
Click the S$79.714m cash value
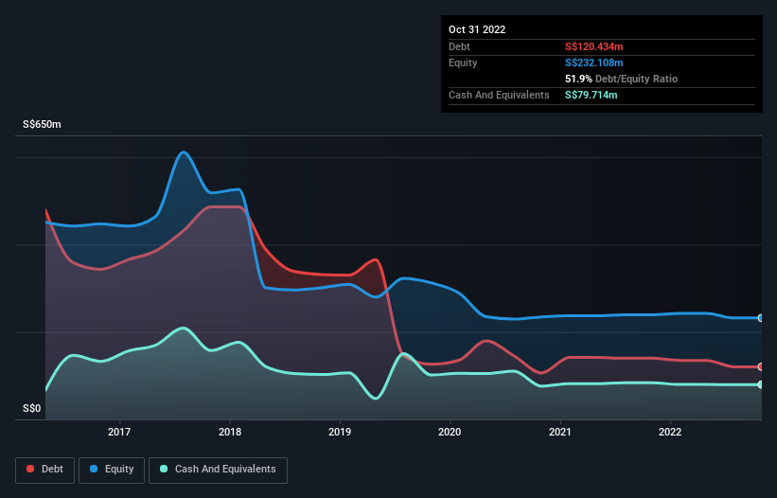point(592,95)
